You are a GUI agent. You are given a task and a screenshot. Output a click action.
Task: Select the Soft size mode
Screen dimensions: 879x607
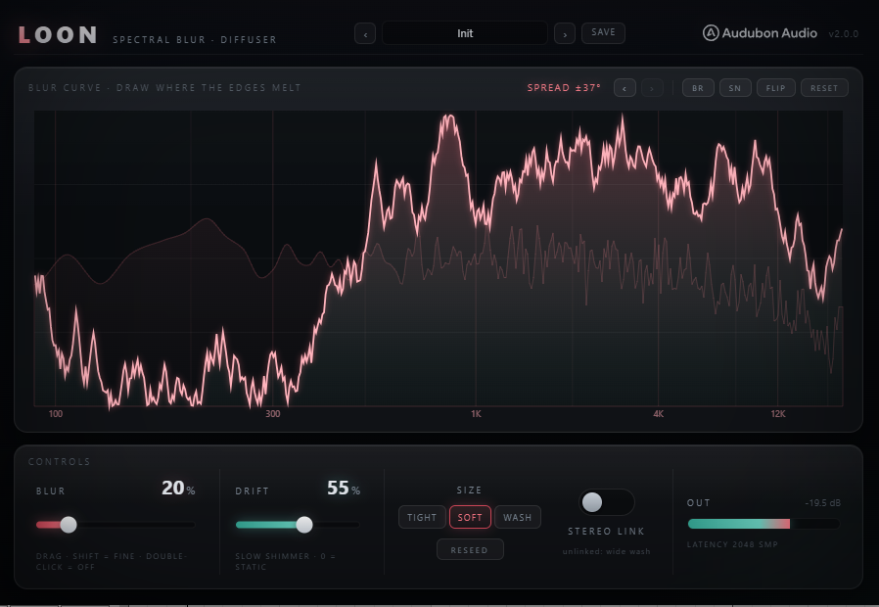pyautogui.click(x=470, y=517)
